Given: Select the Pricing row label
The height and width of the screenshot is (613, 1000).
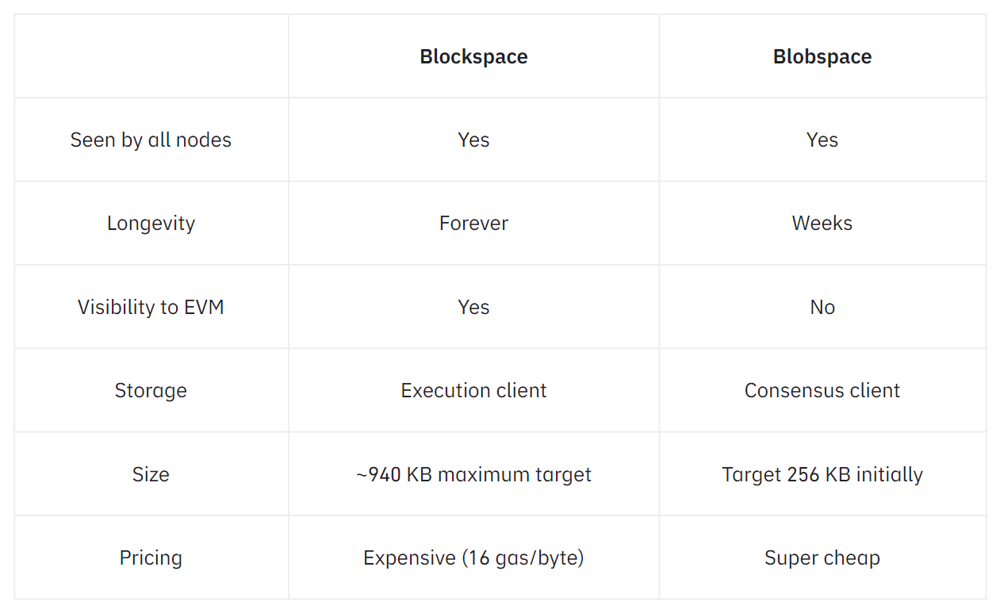Looking at the screenshot, I should (x=151, y=558).
